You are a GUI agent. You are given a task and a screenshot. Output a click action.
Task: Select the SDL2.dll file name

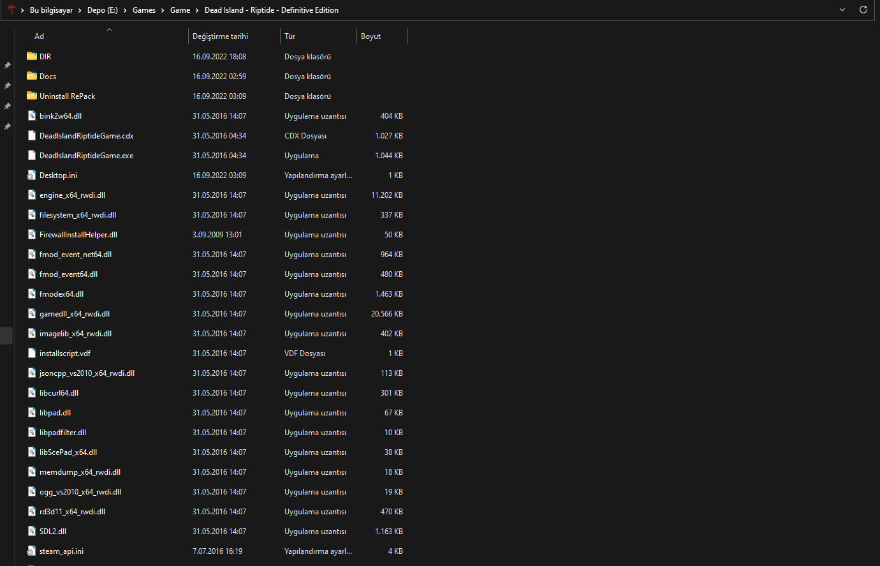tap(53, 531)
